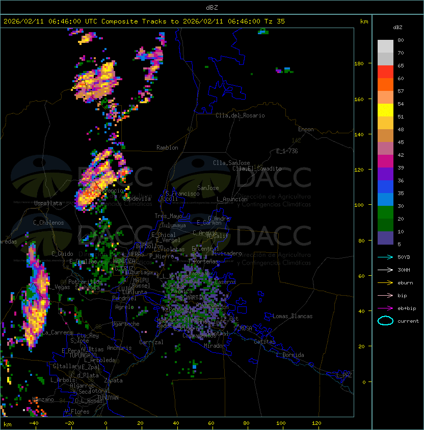424x430 pixels.
Task: Click the 'Potrerillos' map label
Action: (x=85, y=282)
